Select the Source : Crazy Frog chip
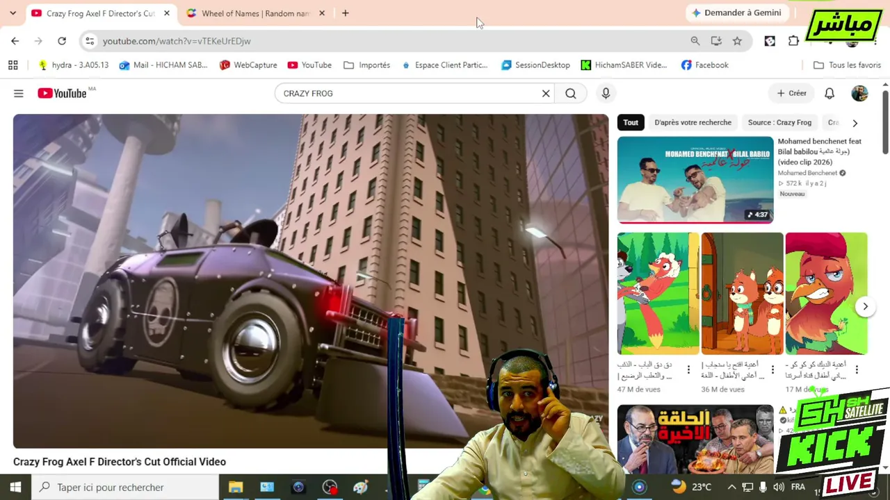 (x=779, y=123)
